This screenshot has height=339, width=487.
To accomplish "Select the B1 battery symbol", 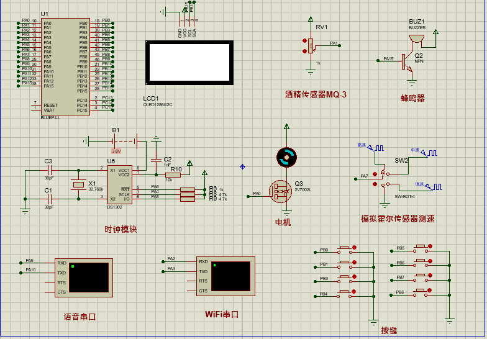I will 125,142.
